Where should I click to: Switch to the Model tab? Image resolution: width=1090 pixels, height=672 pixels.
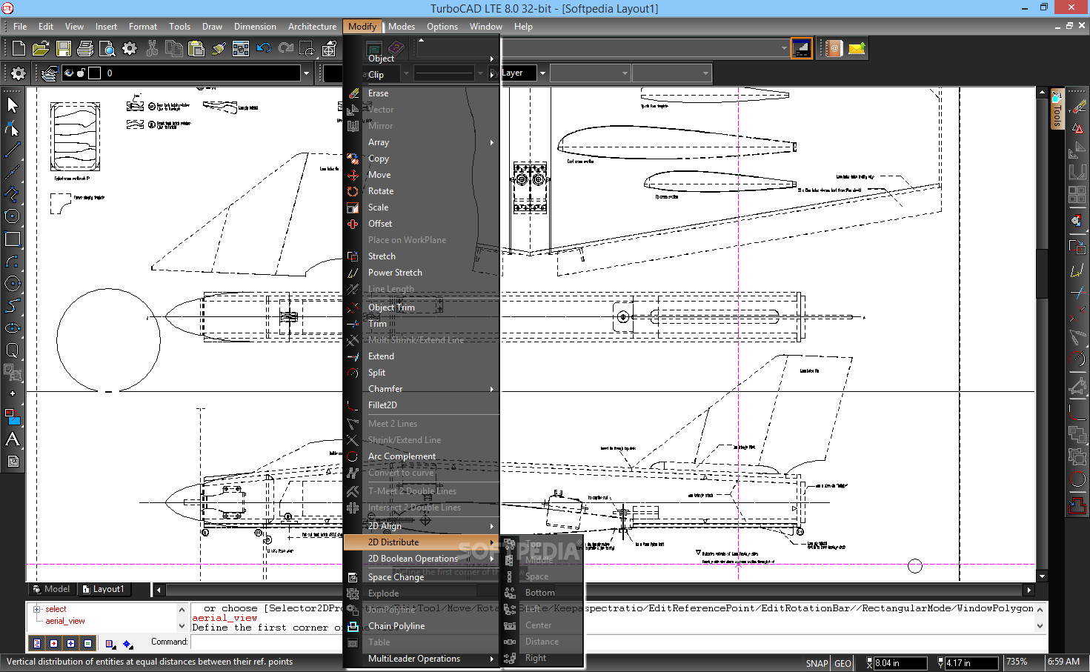click(51, 589)
